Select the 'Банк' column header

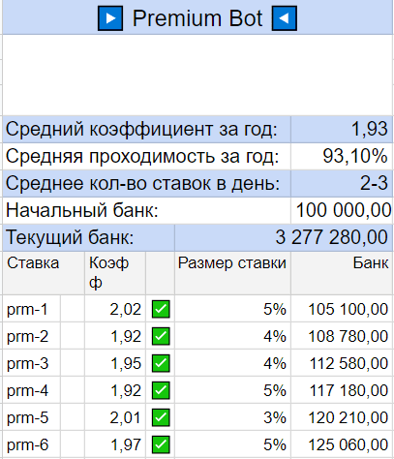(x=342, y=273)
